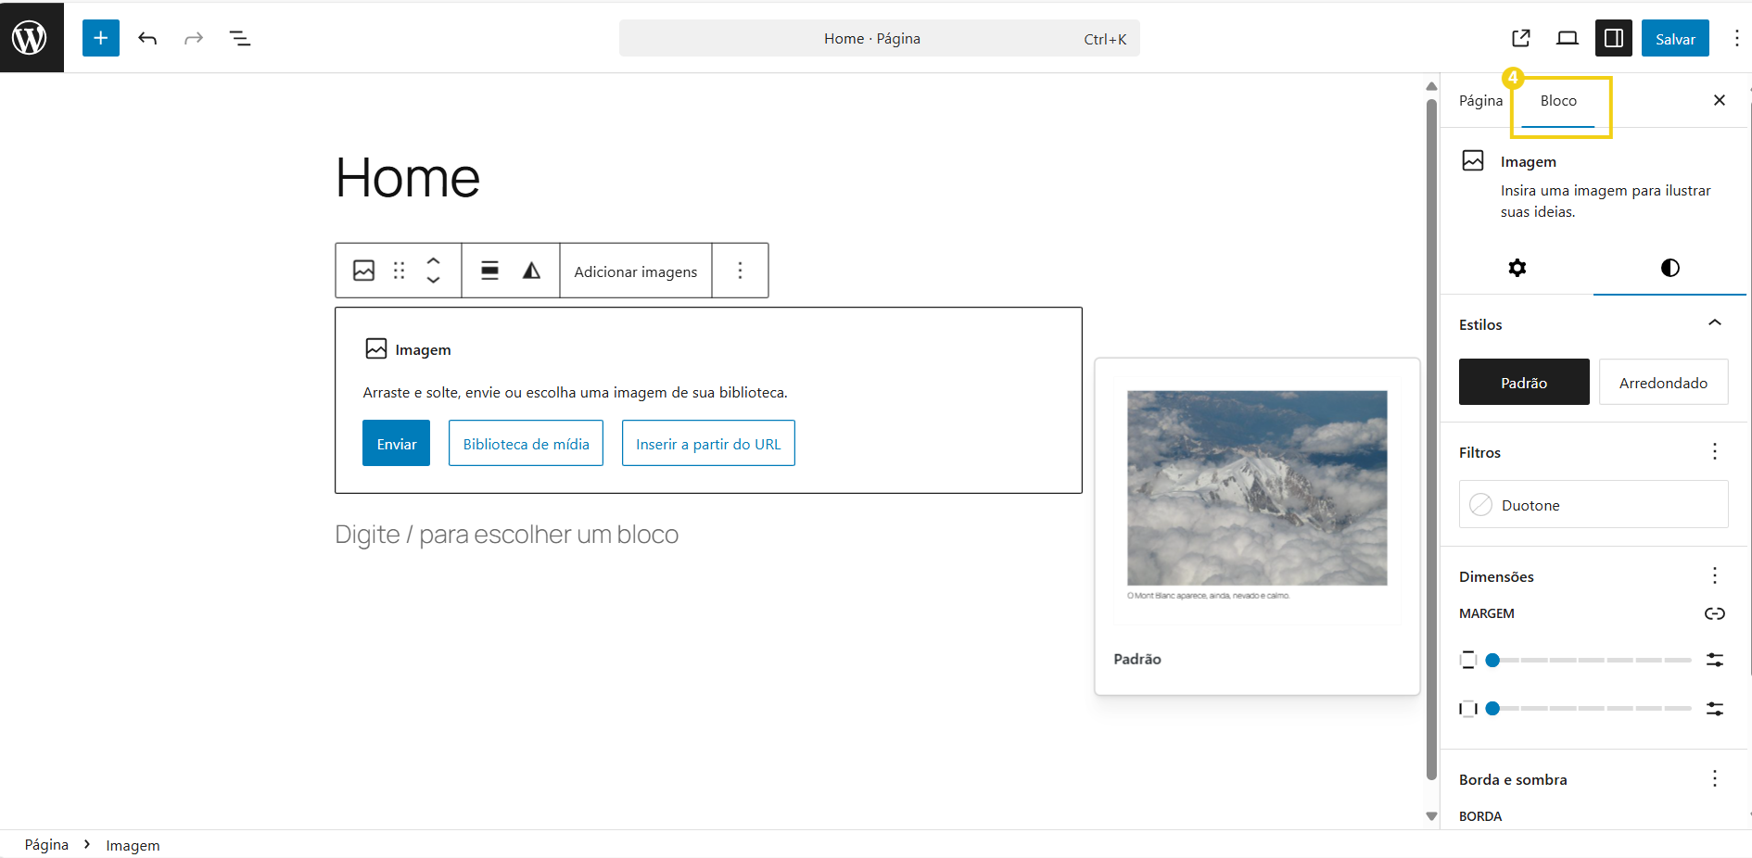This screenshot has height=858, width=1752.
Task: Click Inserir a partir do URL
Action: [x=708, y=443]
